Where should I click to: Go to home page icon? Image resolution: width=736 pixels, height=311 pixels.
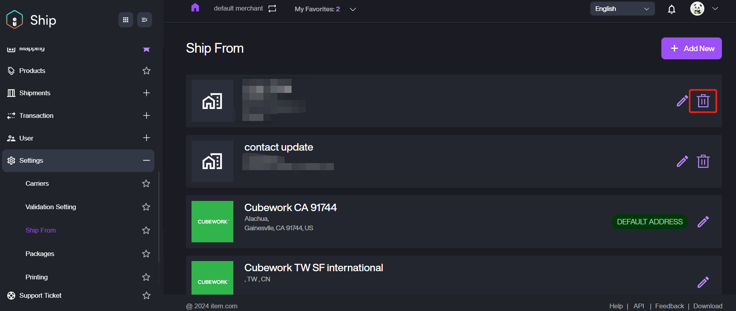pyautogui.click(x=195, y=8)
